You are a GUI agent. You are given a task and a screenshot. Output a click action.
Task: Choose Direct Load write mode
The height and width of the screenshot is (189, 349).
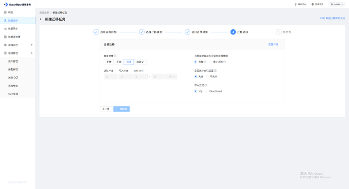(207, 91)
